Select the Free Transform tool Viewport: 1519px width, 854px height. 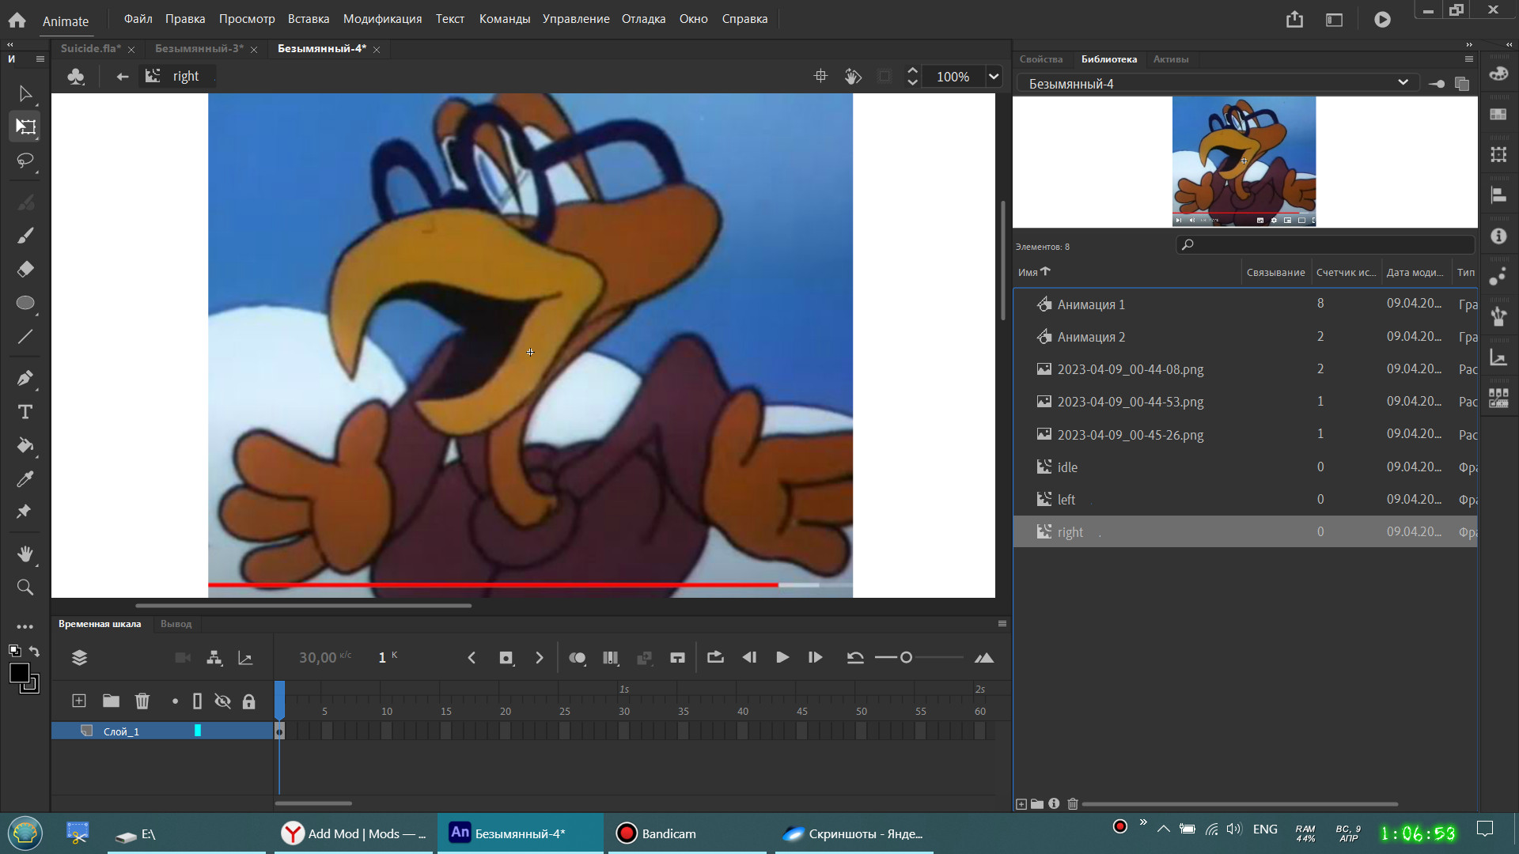(25, 127)
